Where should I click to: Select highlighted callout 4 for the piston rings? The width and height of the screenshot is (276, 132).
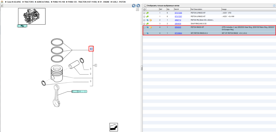pyautogui.click(x=91, y=49)
